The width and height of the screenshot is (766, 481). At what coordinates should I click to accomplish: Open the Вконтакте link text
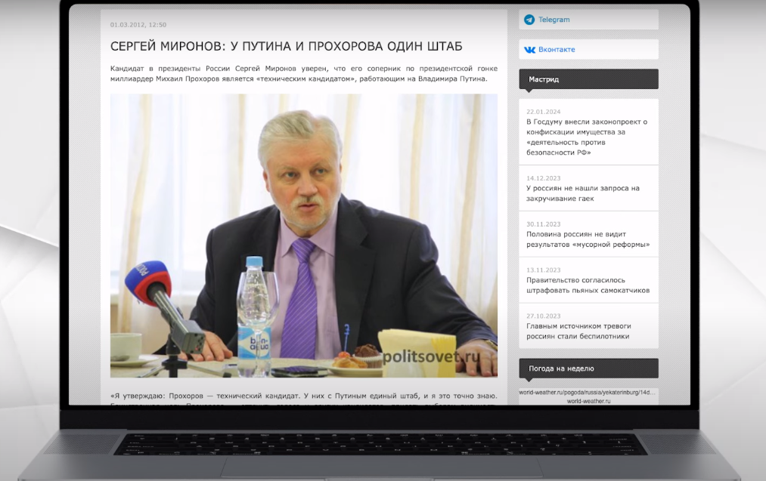tap(557, 49)
